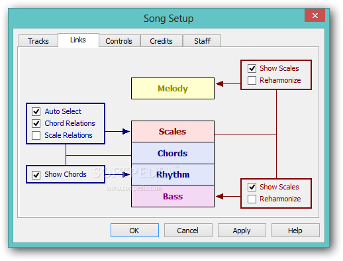Viewport: 343px width, 261px height.
Task: Switch to the Staff tab
Action: click(x=202, y=41)
